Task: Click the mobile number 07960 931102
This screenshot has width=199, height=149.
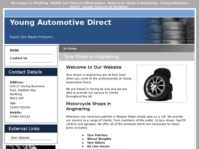Action: 20,116
